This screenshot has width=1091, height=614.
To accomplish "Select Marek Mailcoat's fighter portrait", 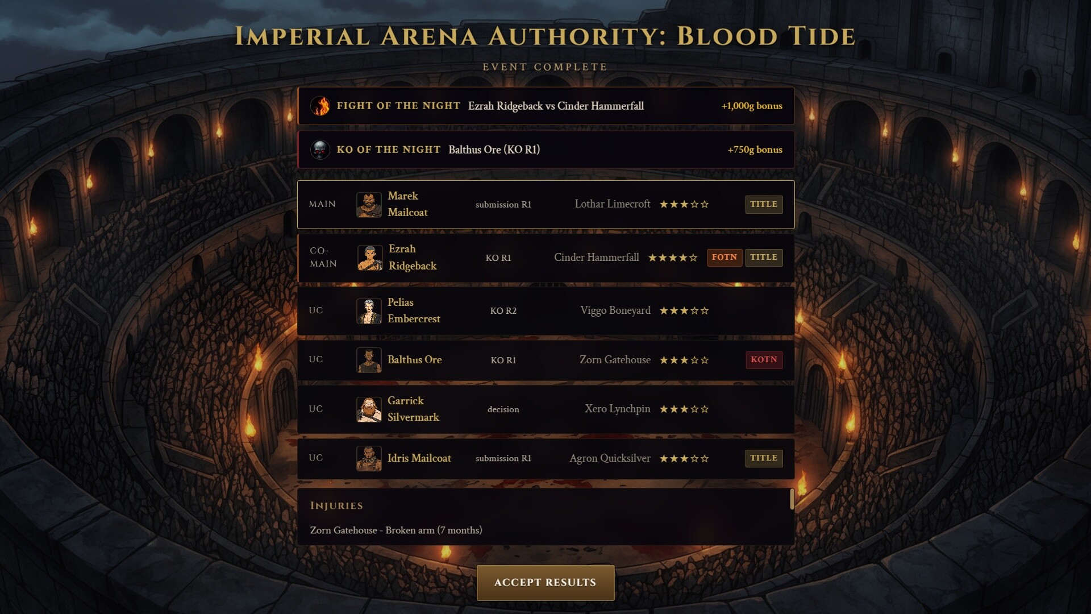I will [369, 204].
